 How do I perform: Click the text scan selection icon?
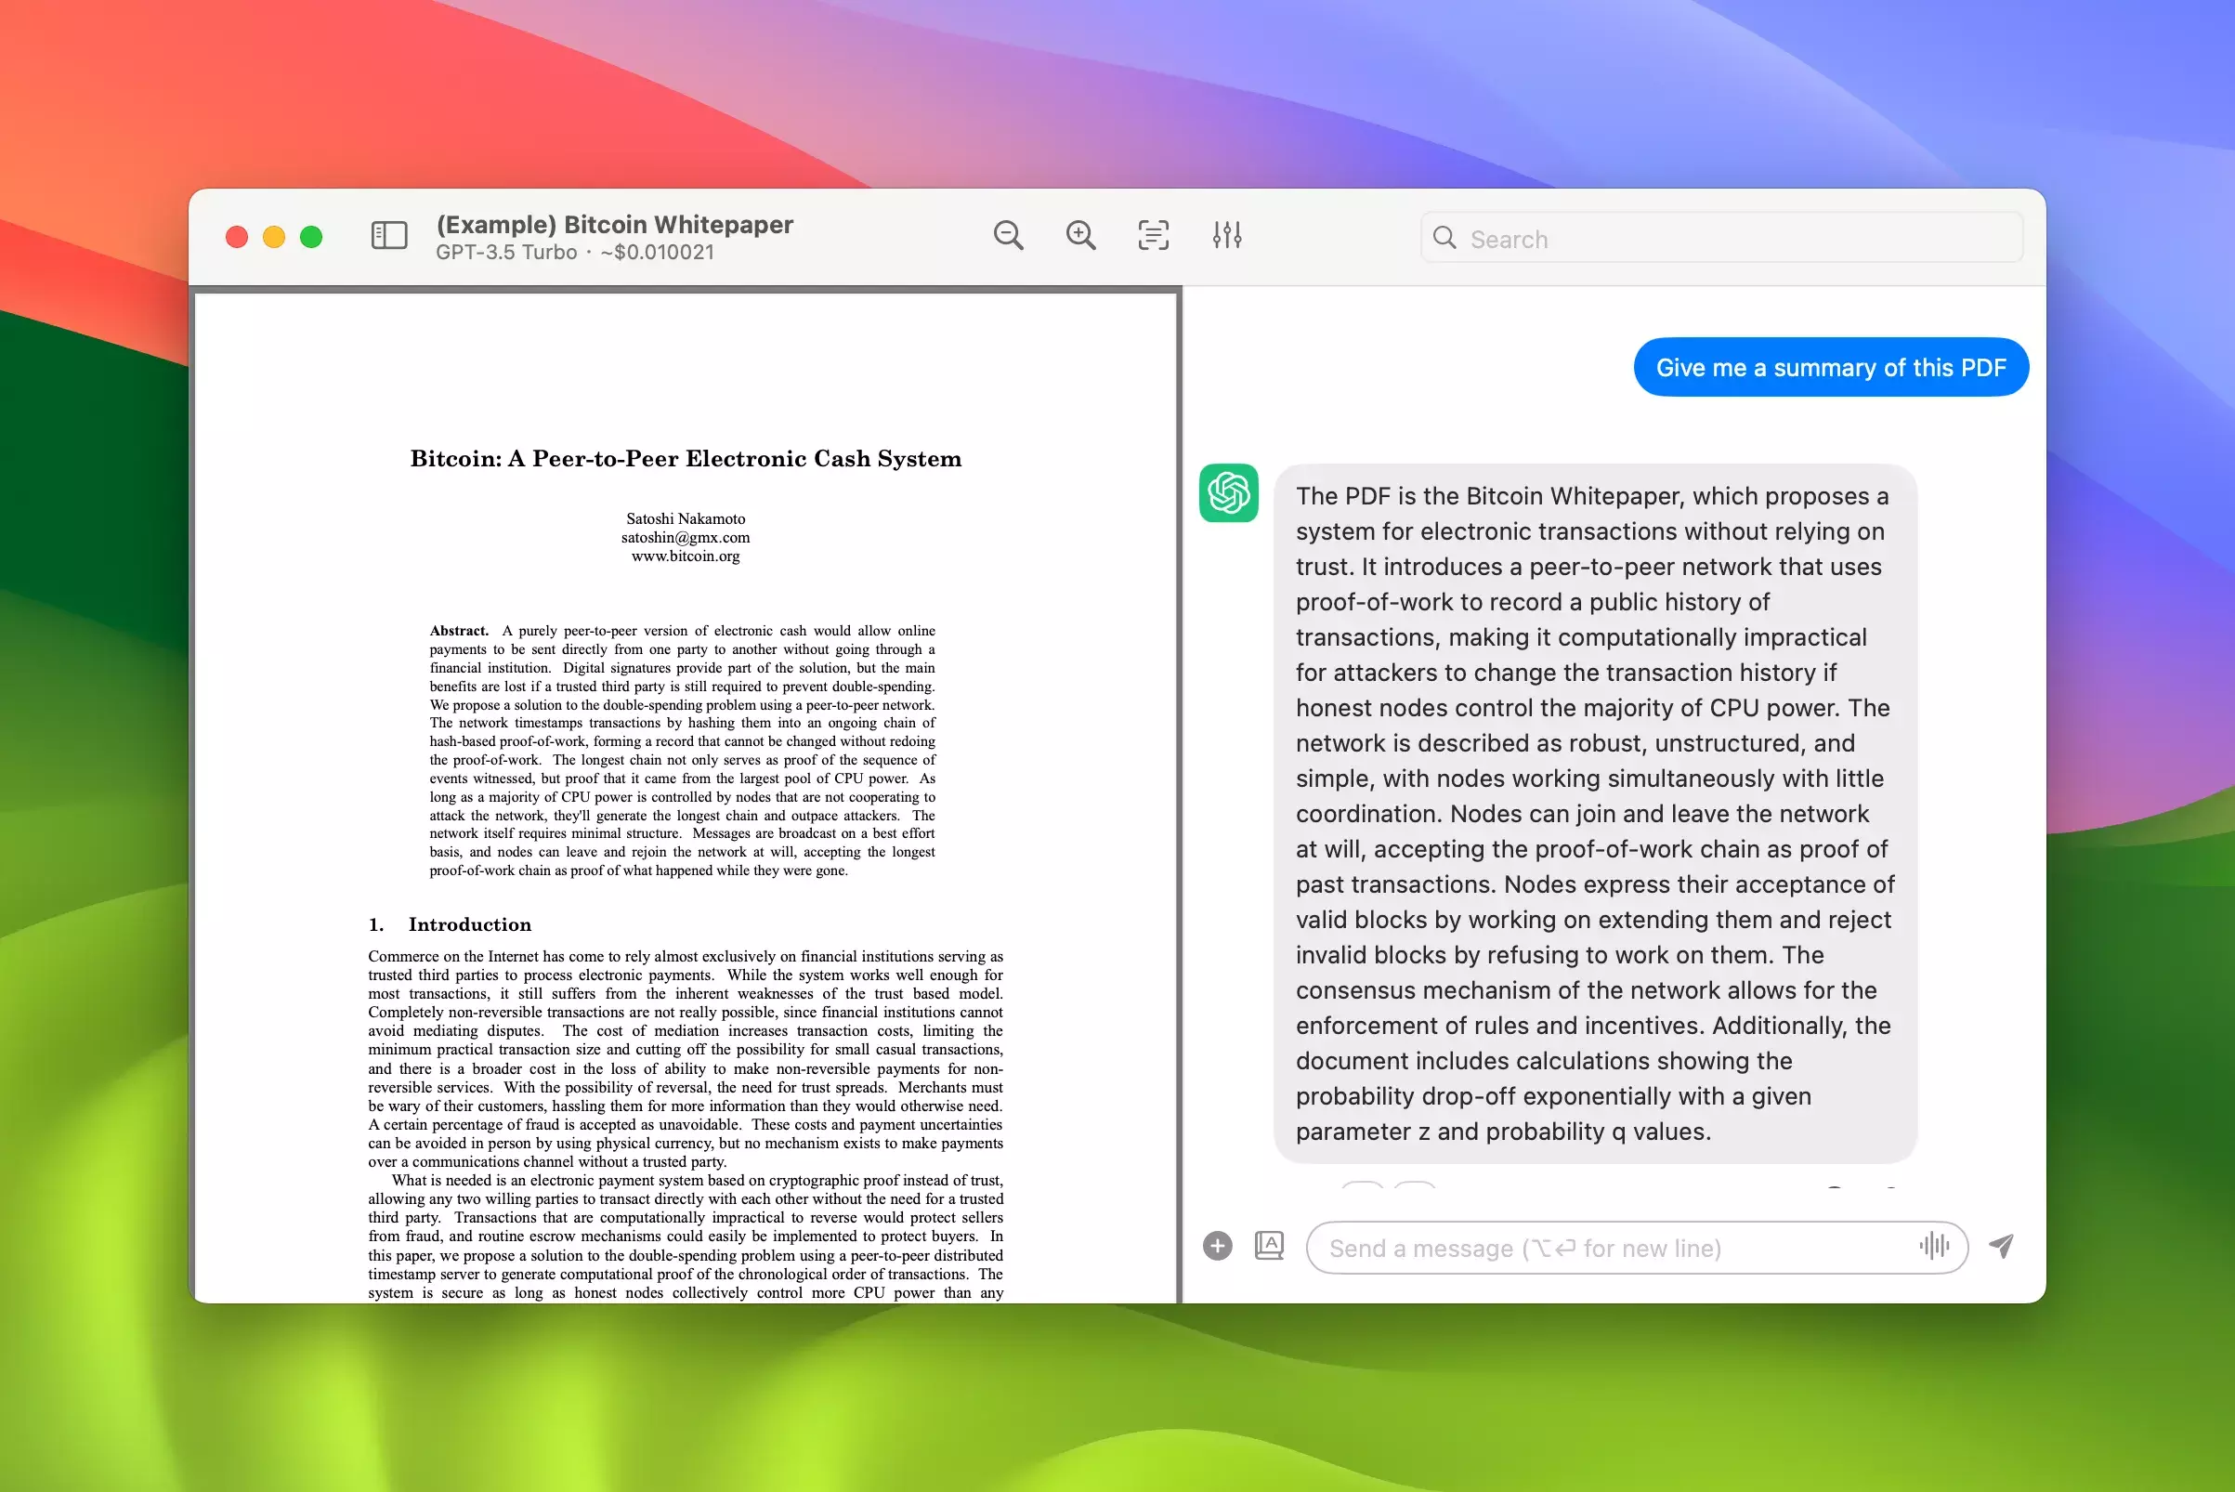(1153, 235)
